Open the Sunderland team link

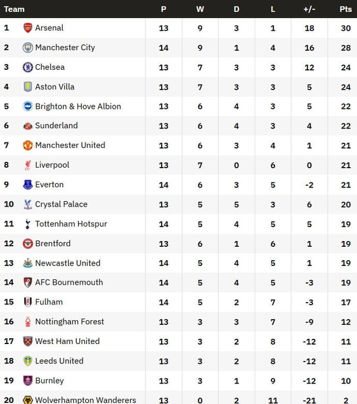[x=56, y=126]
